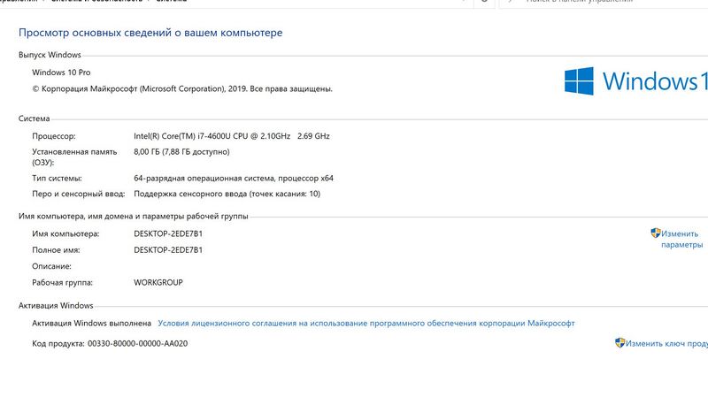Viewport: 708px width, 420px height.
Task: Click the Windows 10 logo icon
Action: tap(579, 81)
